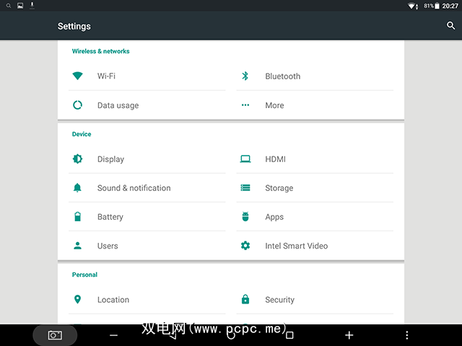462x346 pixels.
Task: Tap the status bar Wi-Fi signal indicator
Action: (413, 6)
